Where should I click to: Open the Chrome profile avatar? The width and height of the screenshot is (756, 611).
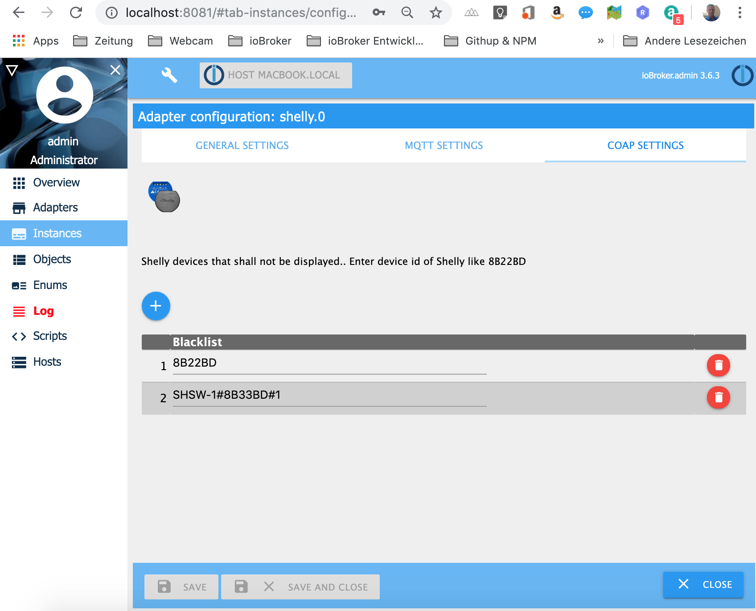coord(711,12)
